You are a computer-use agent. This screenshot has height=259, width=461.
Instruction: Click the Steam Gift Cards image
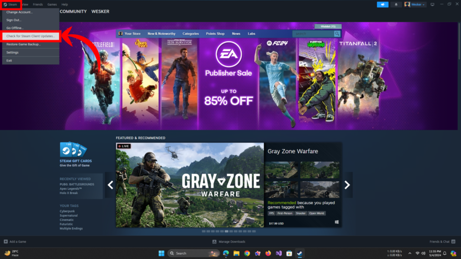click(x=73, y=149)
